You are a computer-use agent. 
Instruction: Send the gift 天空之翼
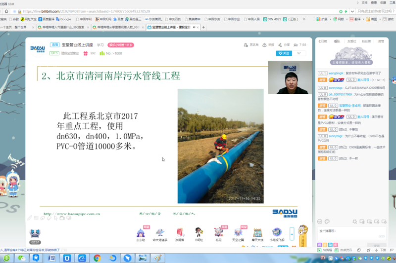pos(238,234)
